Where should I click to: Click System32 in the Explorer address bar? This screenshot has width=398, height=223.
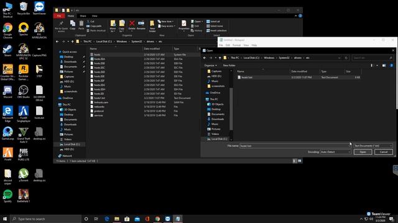pos(137,42)
